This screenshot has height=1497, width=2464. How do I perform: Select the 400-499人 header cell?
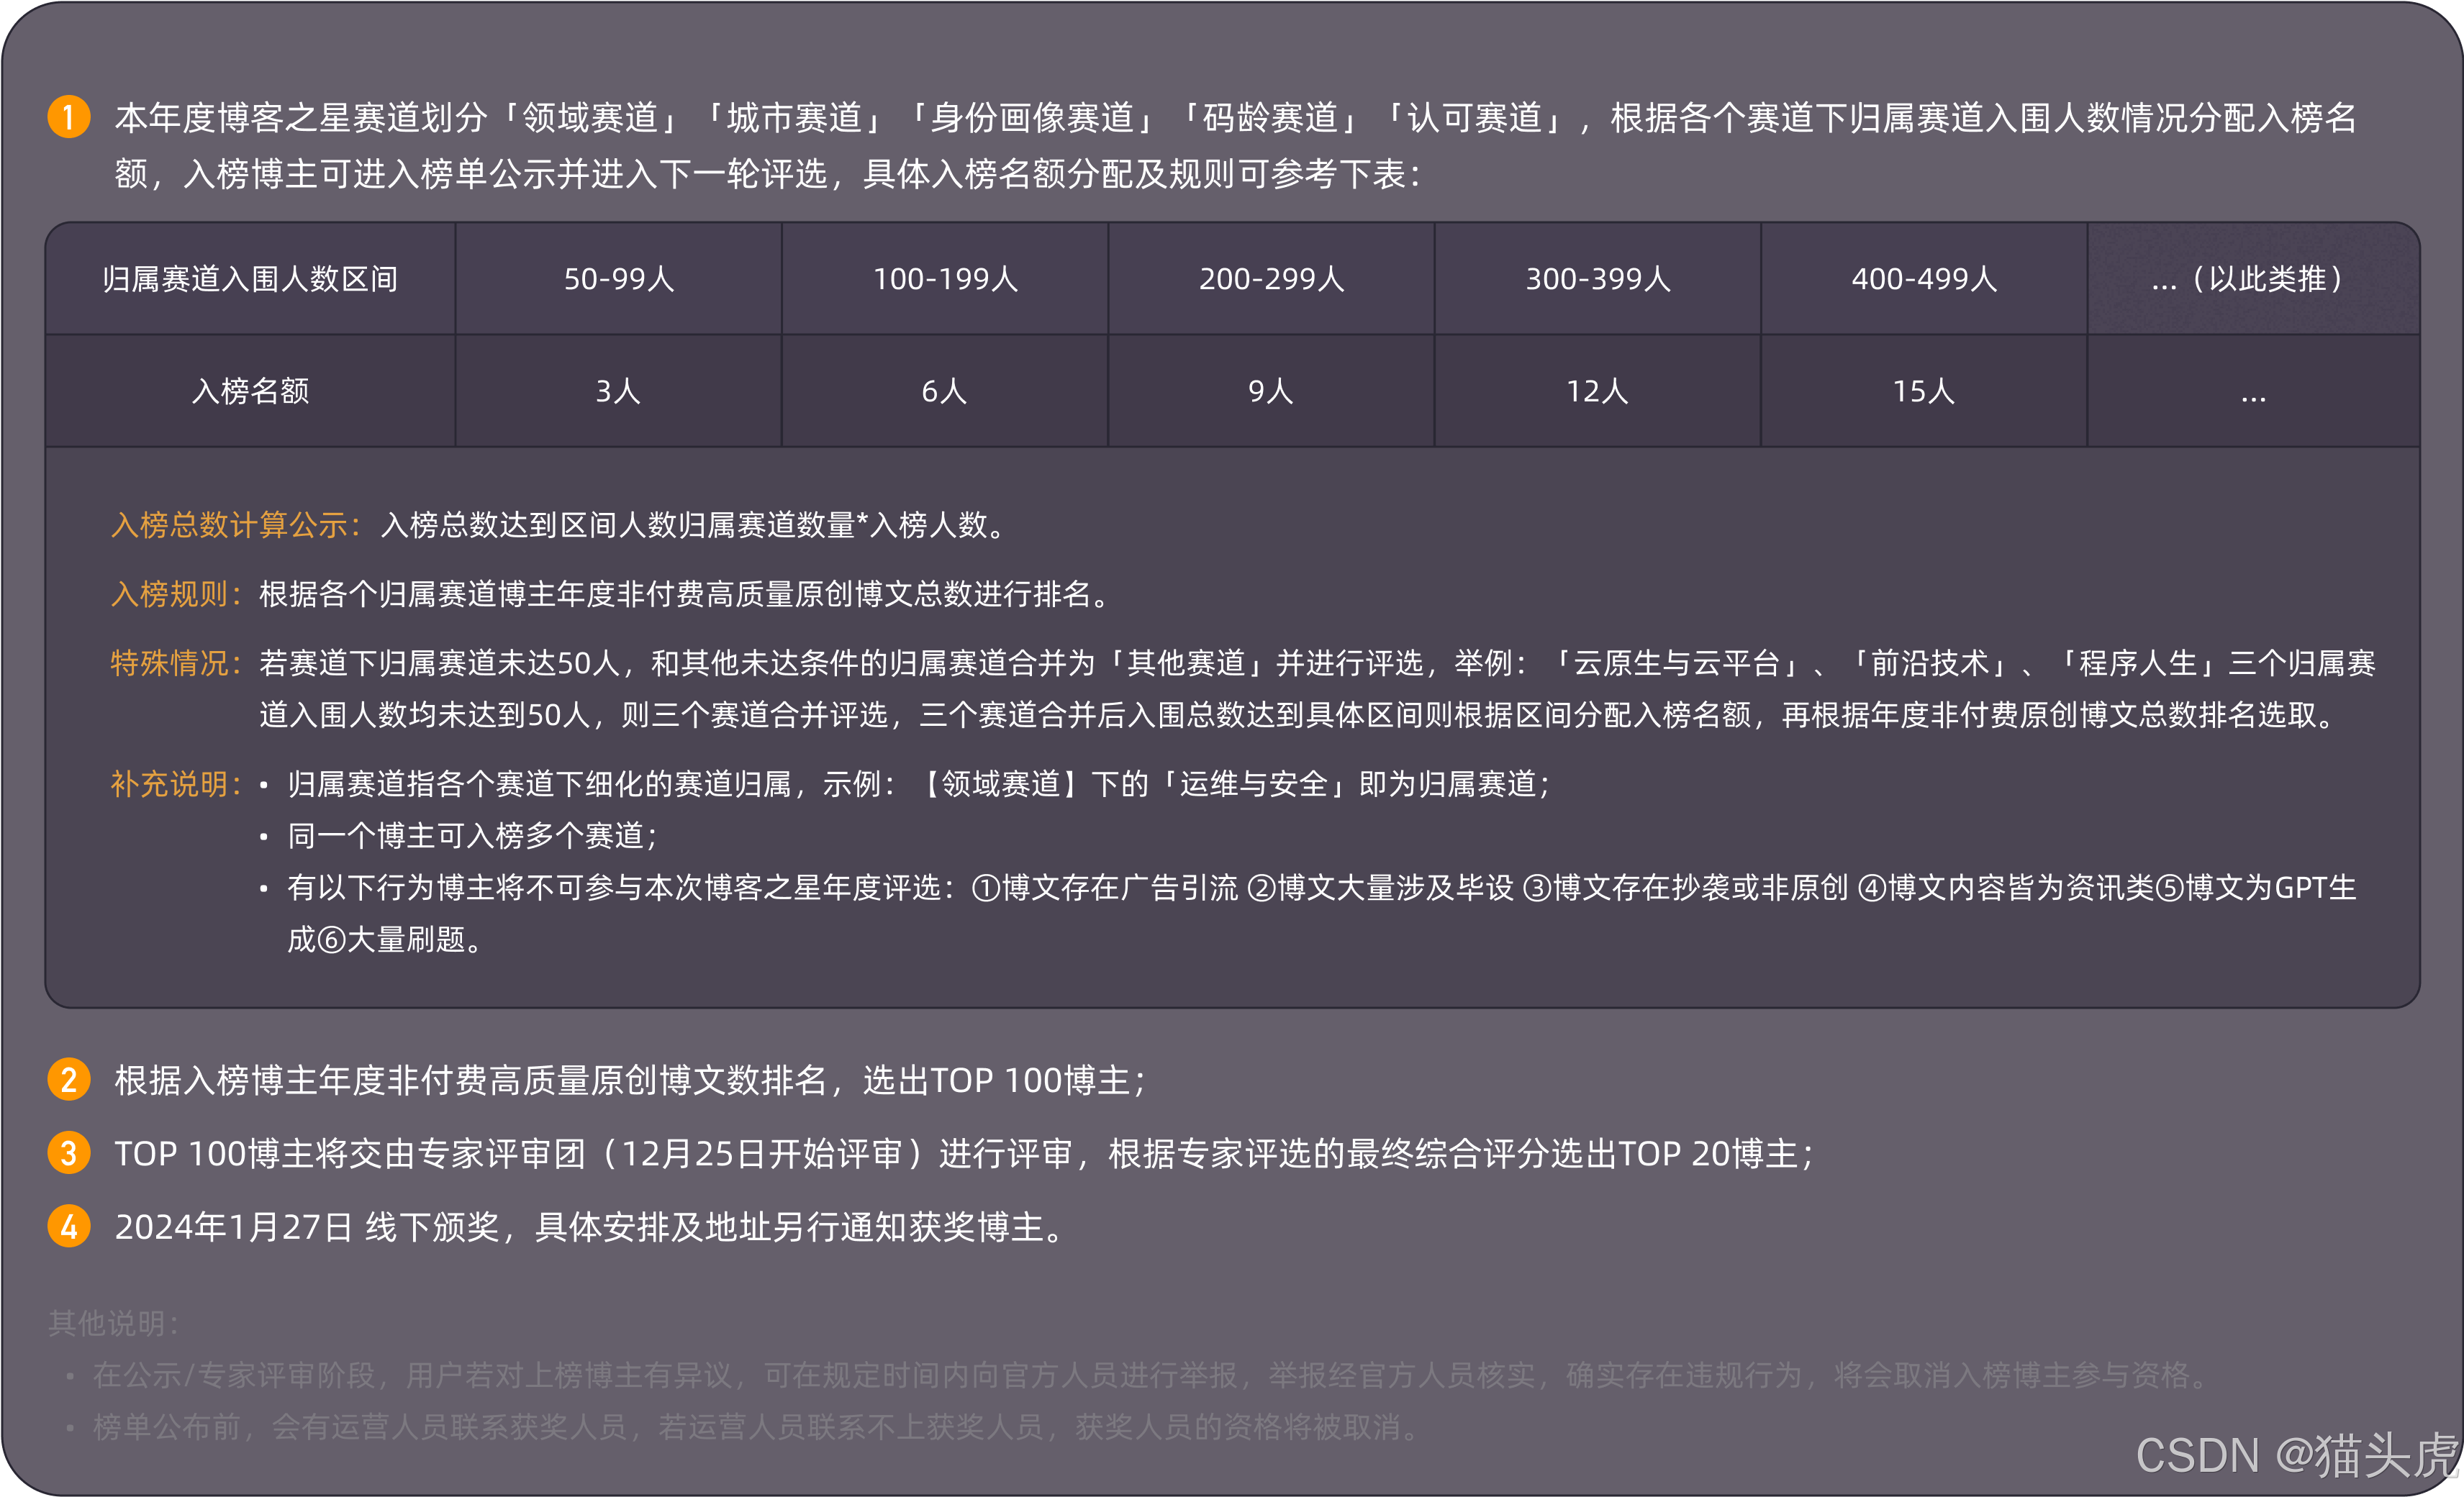pos(1924,279)
